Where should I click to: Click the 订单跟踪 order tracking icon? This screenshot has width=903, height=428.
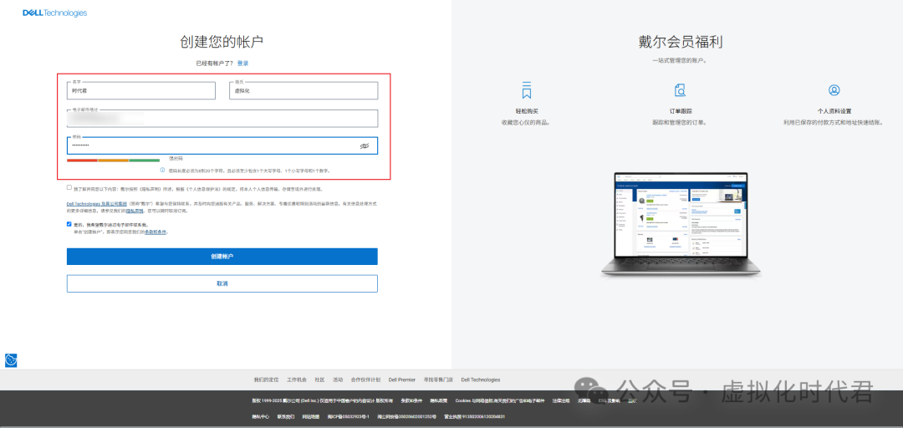click(x=680, y=89)
